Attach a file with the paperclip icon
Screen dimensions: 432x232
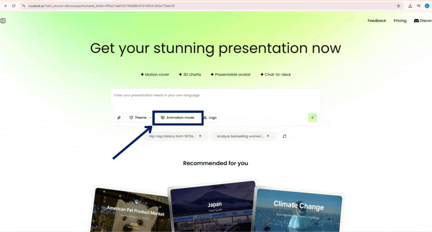[119, 118]
